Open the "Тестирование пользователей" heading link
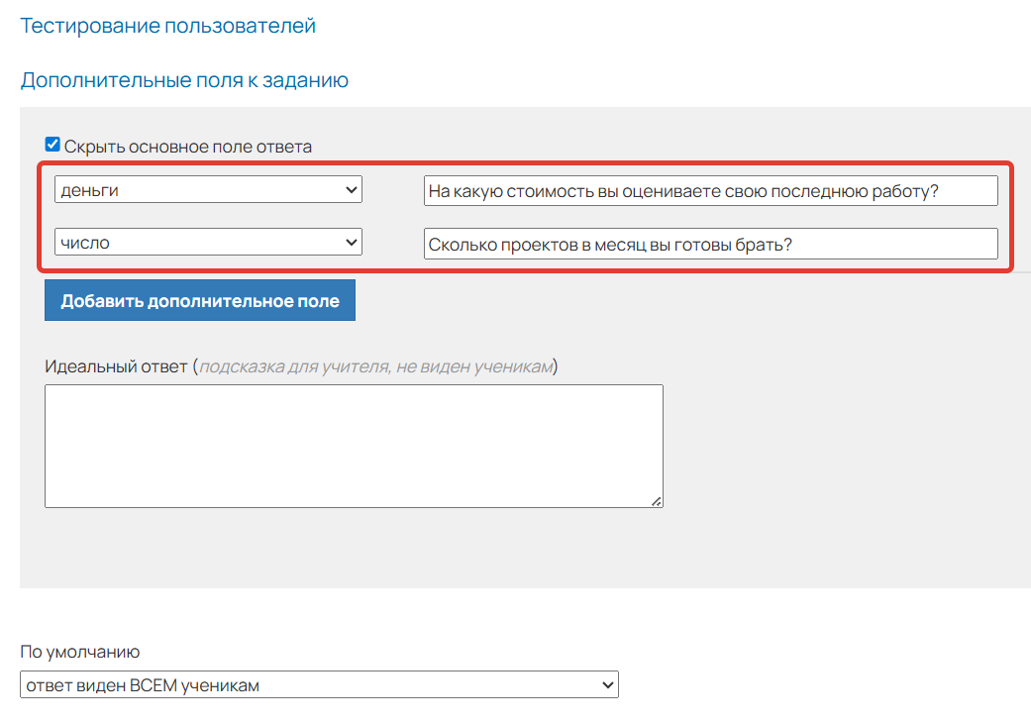1031x723 pixels. 168,26
